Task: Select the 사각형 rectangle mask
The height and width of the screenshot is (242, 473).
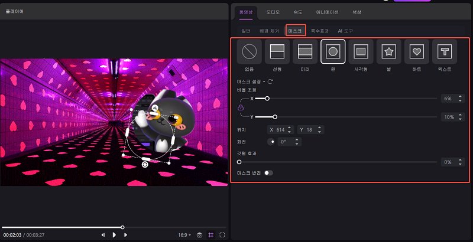Action: 361,51
